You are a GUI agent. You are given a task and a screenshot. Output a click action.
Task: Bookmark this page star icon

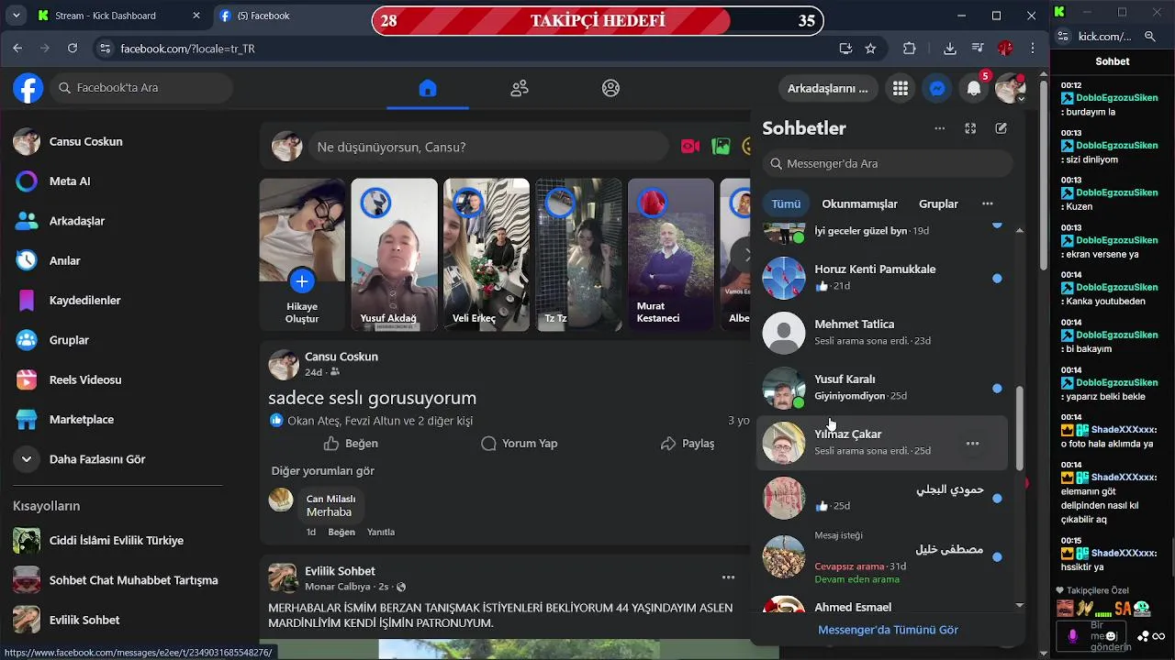[x=870, y=48]
